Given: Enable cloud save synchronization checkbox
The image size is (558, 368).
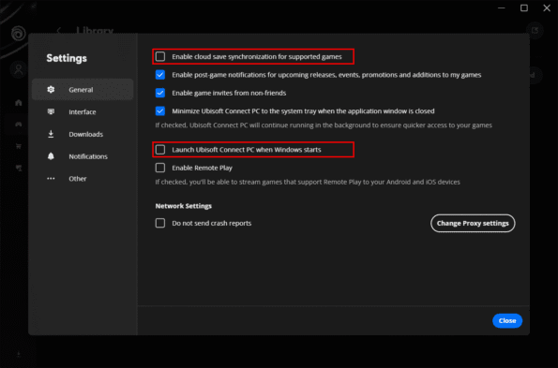Looking at the screenshot, I should point(160,56).
